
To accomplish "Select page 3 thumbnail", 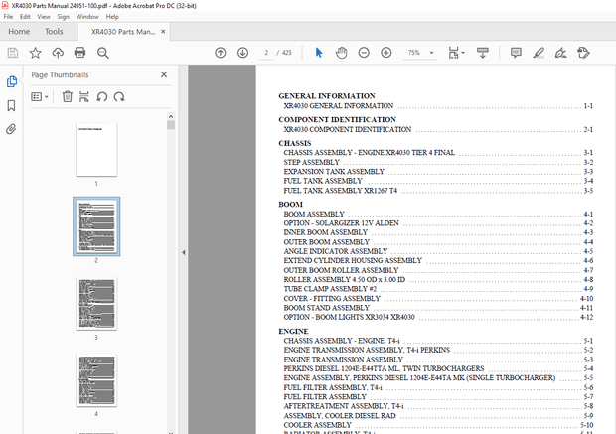I will pos(96,304).
